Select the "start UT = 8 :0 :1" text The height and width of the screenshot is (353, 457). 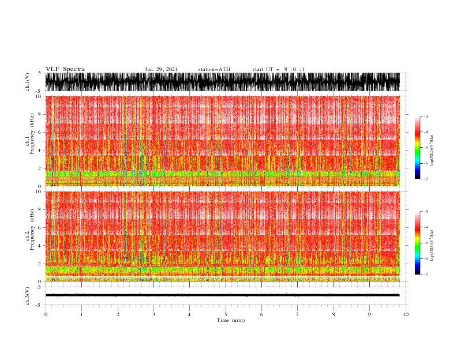point(279,69)
